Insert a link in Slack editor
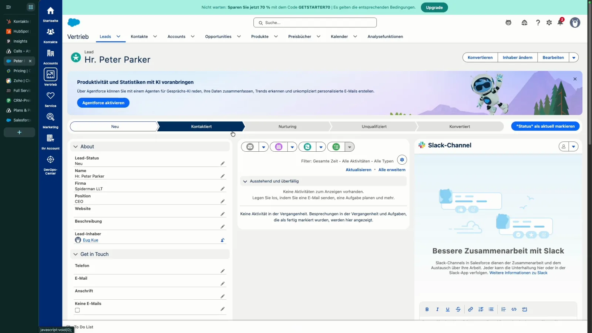592x333 pixels. [x=470, y=309]
